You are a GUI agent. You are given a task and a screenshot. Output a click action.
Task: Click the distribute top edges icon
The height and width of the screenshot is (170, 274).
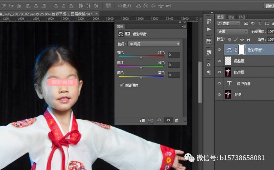(x=56, y=6)
